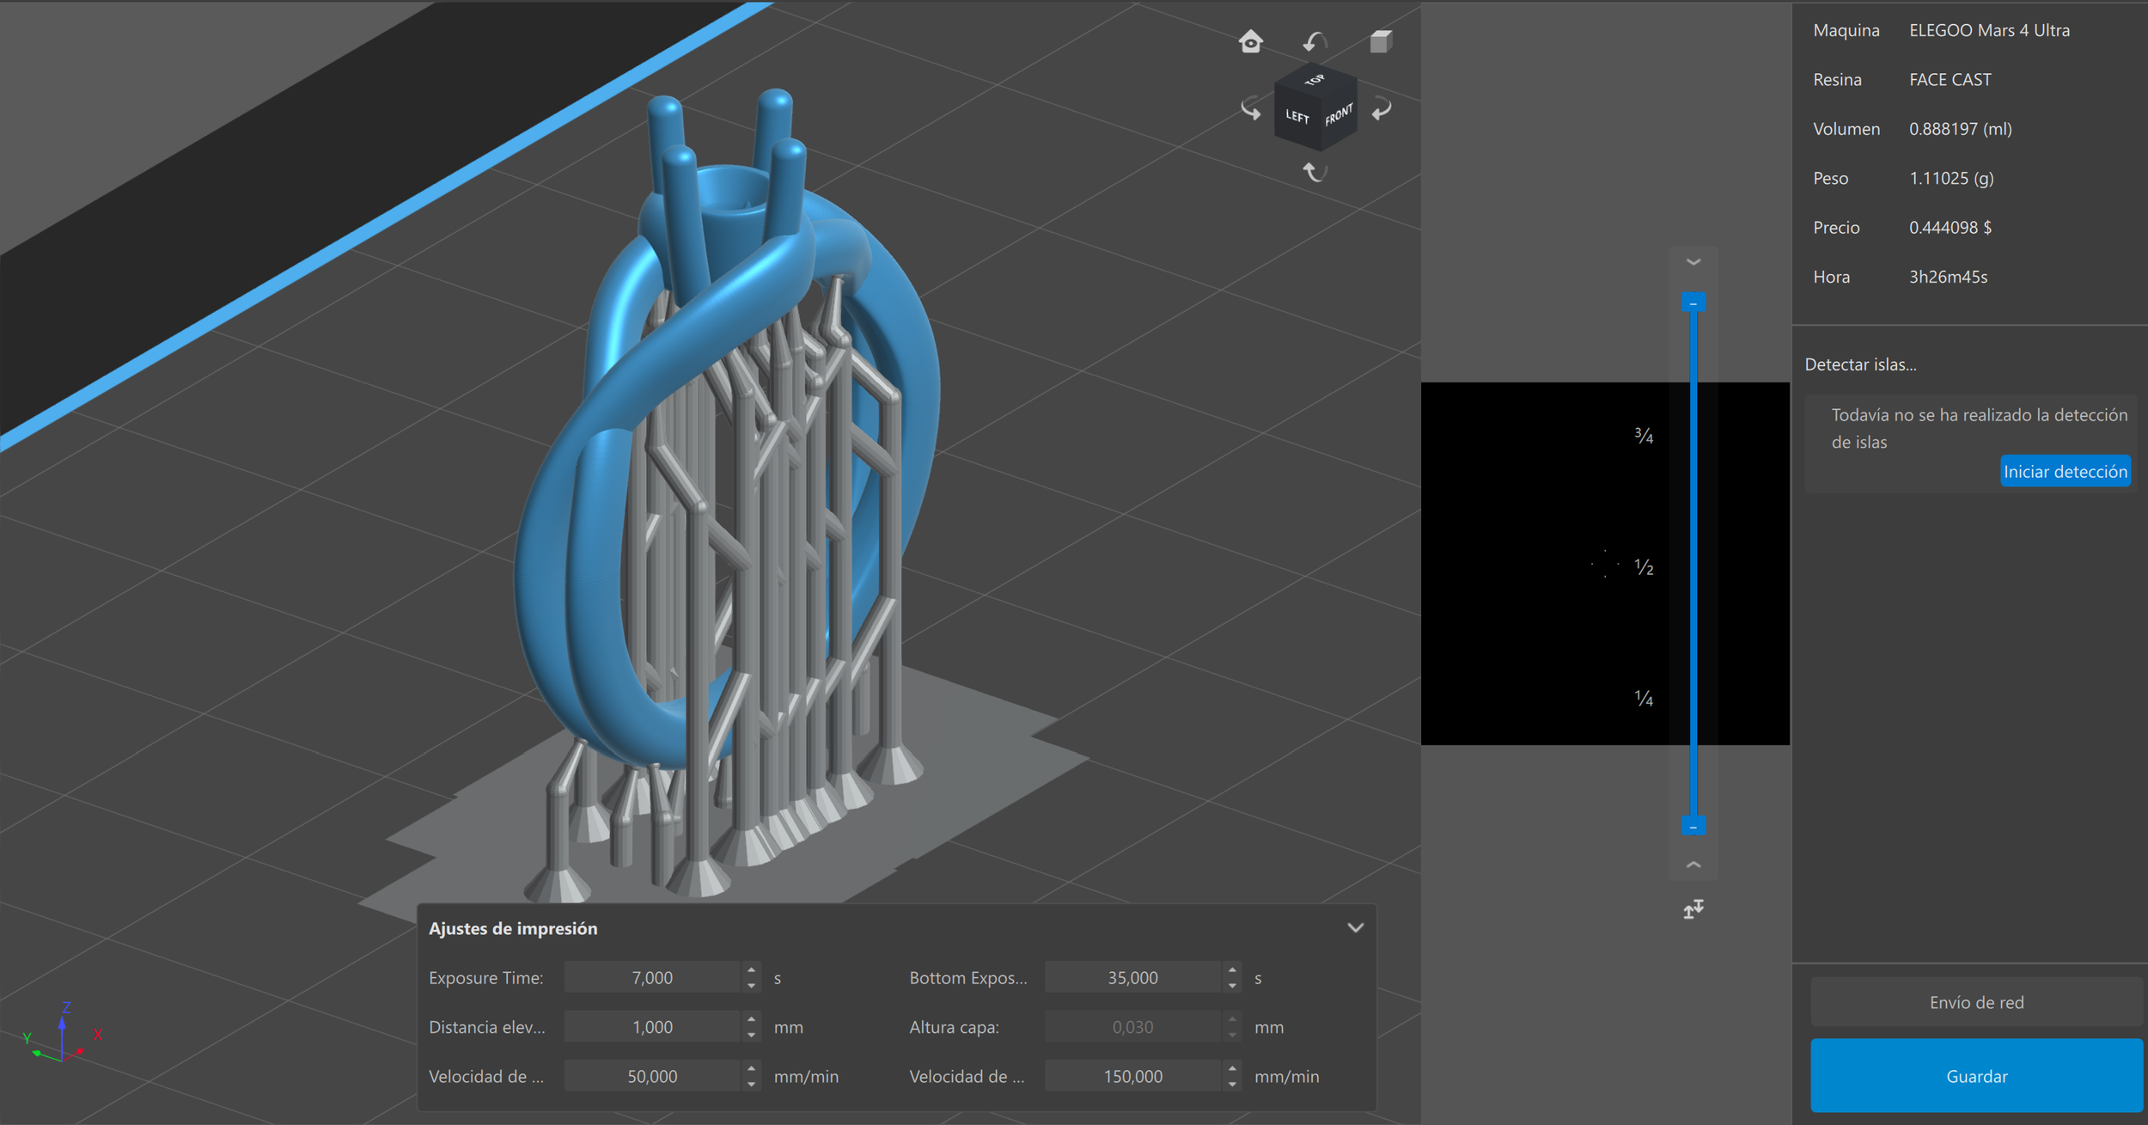Decrease the 50,000 mm/min value using down arrow
Screen dimensions: 2148x1125
tap(752, 1084)
